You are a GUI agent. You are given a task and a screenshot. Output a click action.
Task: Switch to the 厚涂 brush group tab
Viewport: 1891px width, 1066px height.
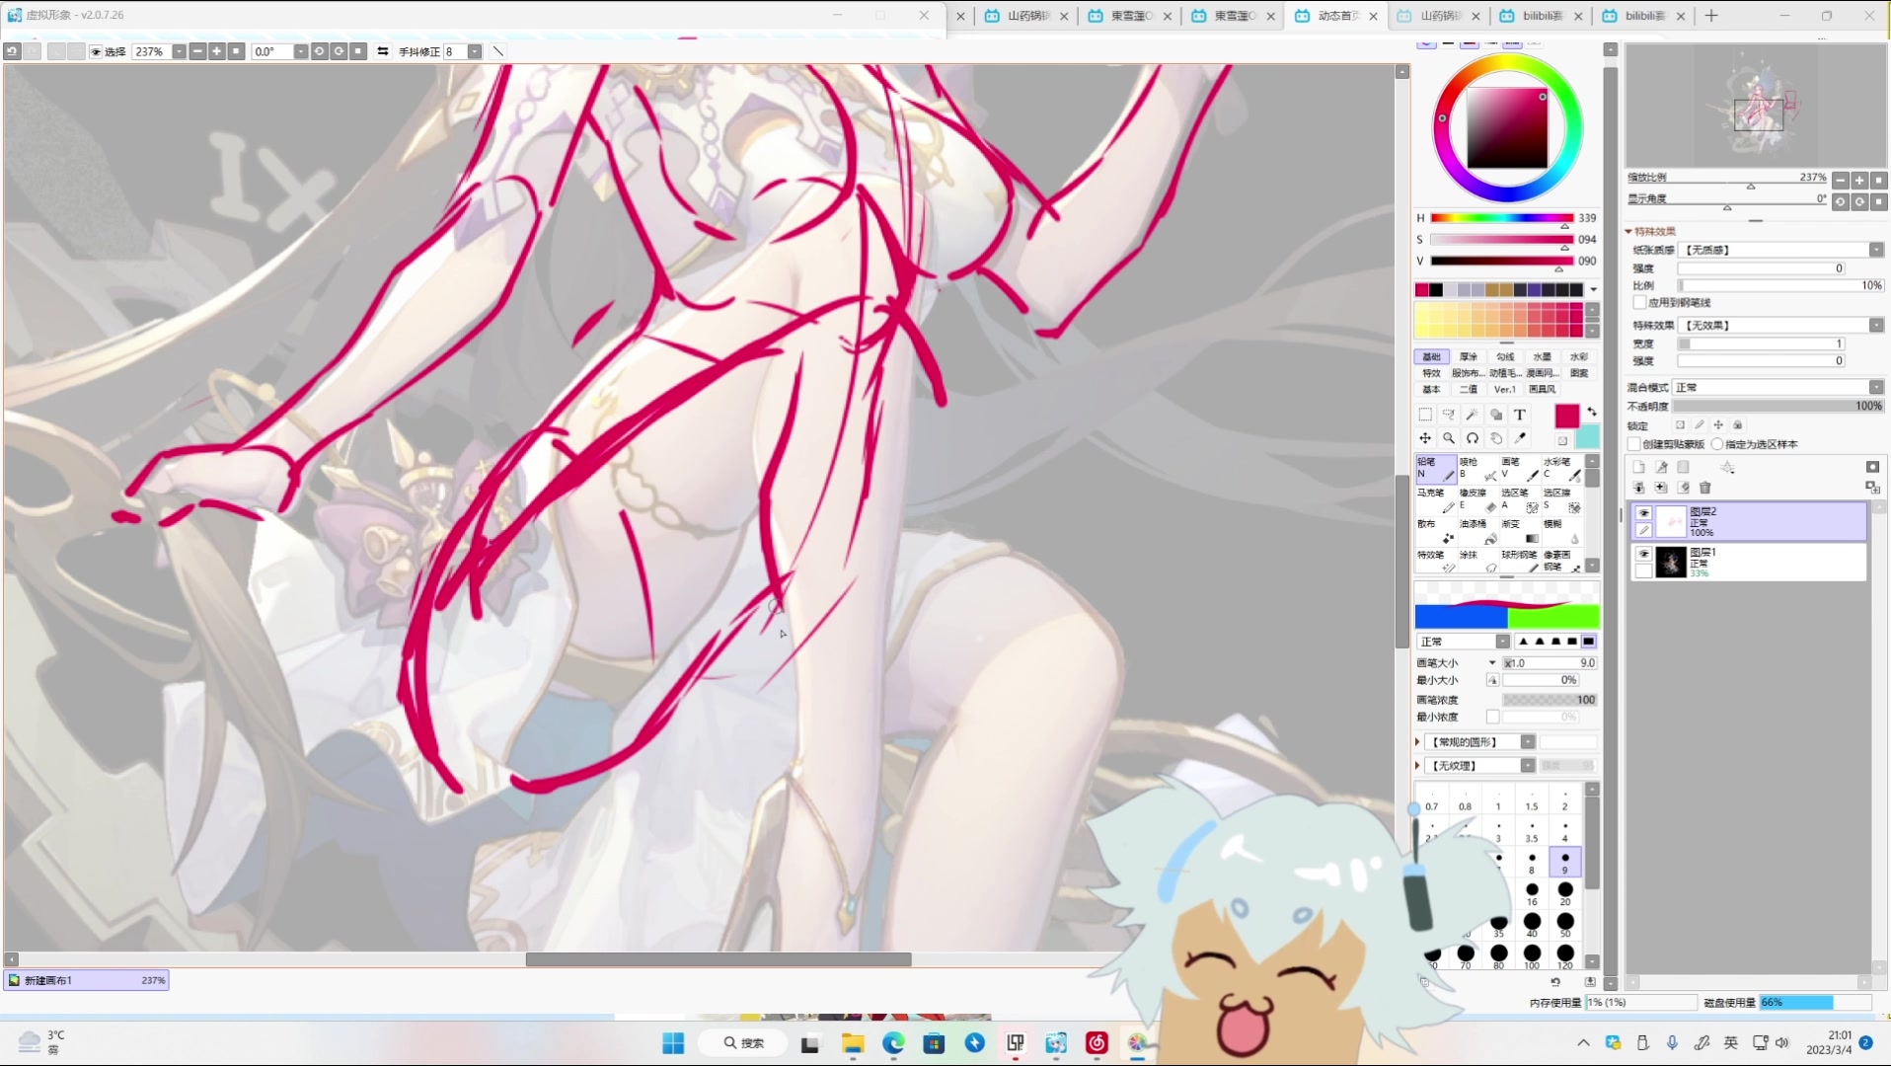(1469, 357)
